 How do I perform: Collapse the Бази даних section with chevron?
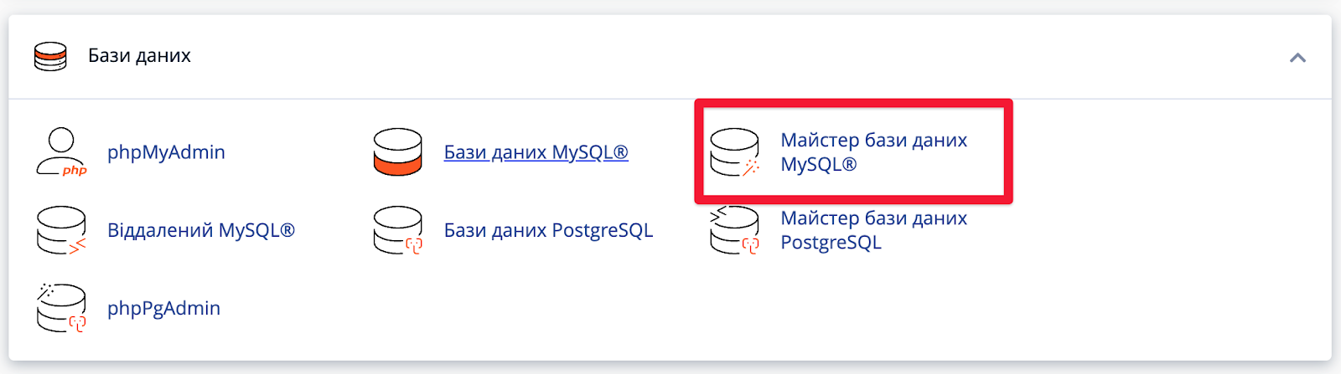click(1297, 58)
